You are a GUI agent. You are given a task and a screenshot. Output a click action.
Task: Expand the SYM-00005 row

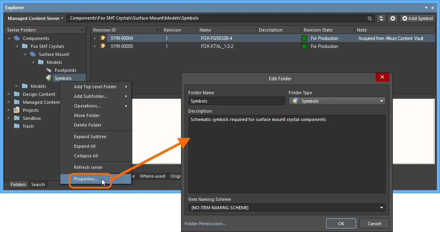(x=95, y=46)
